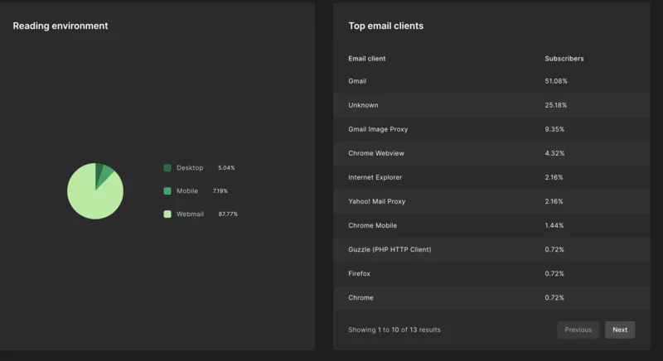Viewport: 663px width, 361px height.
Task: Click the Webmail legend label
Action: [190, 214]
